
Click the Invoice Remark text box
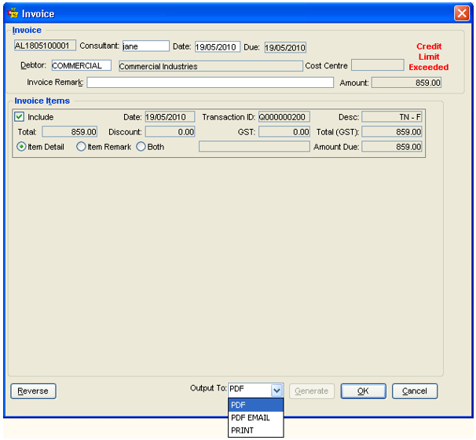coord(210,82)
